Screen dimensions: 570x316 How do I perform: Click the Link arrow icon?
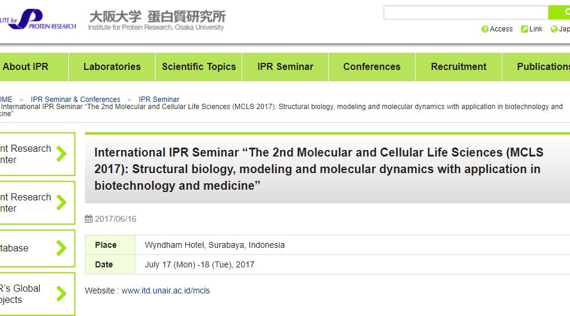point(524,29)
